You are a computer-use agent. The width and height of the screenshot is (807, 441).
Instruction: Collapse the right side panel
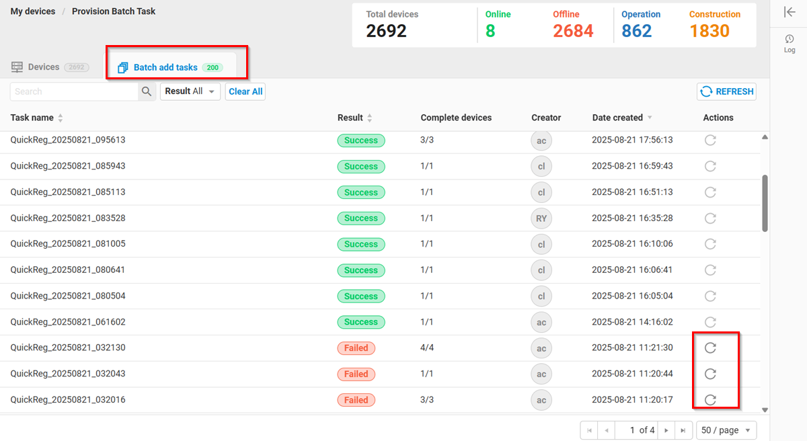coord(790,11)
